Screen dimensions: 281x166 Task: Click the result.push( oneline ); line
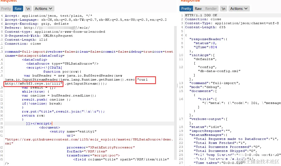tap(46, 99)
